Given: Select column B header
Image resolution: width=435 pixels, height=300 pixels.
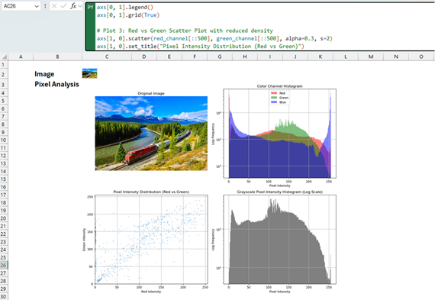Looking at the screenshot, I should coord(58,56).
